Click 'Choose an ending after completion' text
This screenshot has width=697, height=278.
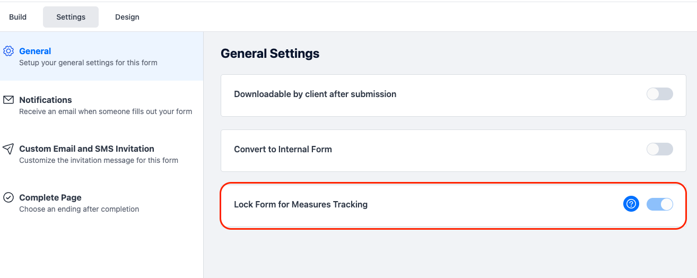coord(79,209)
